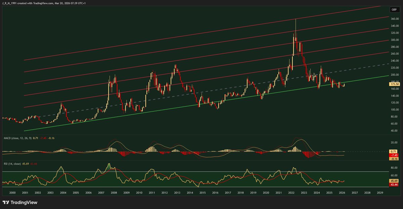Click the 43.44 value in the RSI legend
This screenshot has height=209, width=403.
[x=34, y=164]
